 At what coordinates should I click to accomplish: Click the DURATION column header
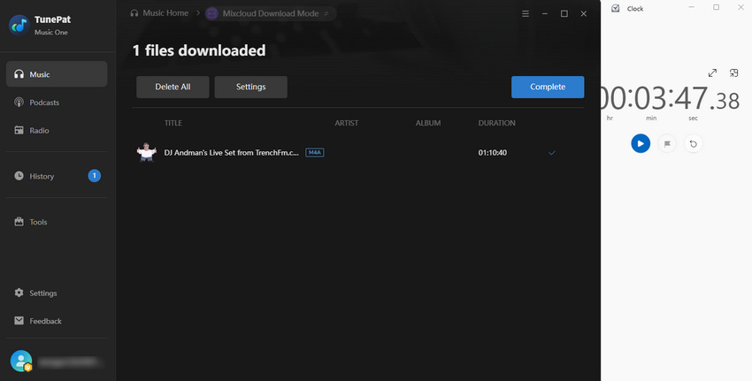(497, 123)
